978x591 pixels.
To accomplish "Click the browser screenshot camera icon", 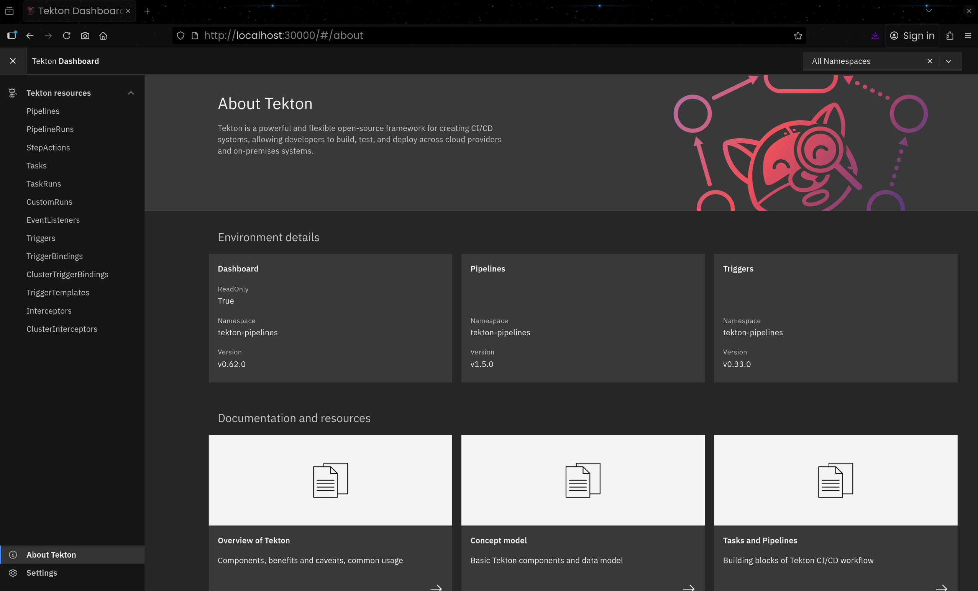I will point(85,36).
